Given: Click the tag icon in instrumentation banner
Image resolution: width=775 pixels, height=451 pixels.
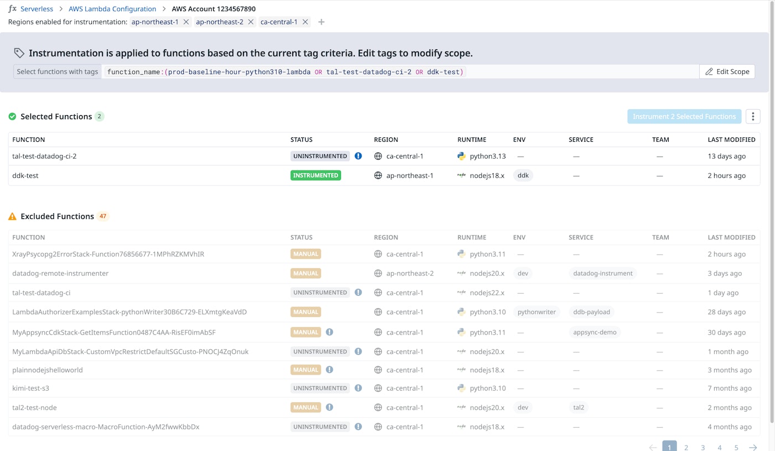Looking at the screenshot, I should coord(19,53).
